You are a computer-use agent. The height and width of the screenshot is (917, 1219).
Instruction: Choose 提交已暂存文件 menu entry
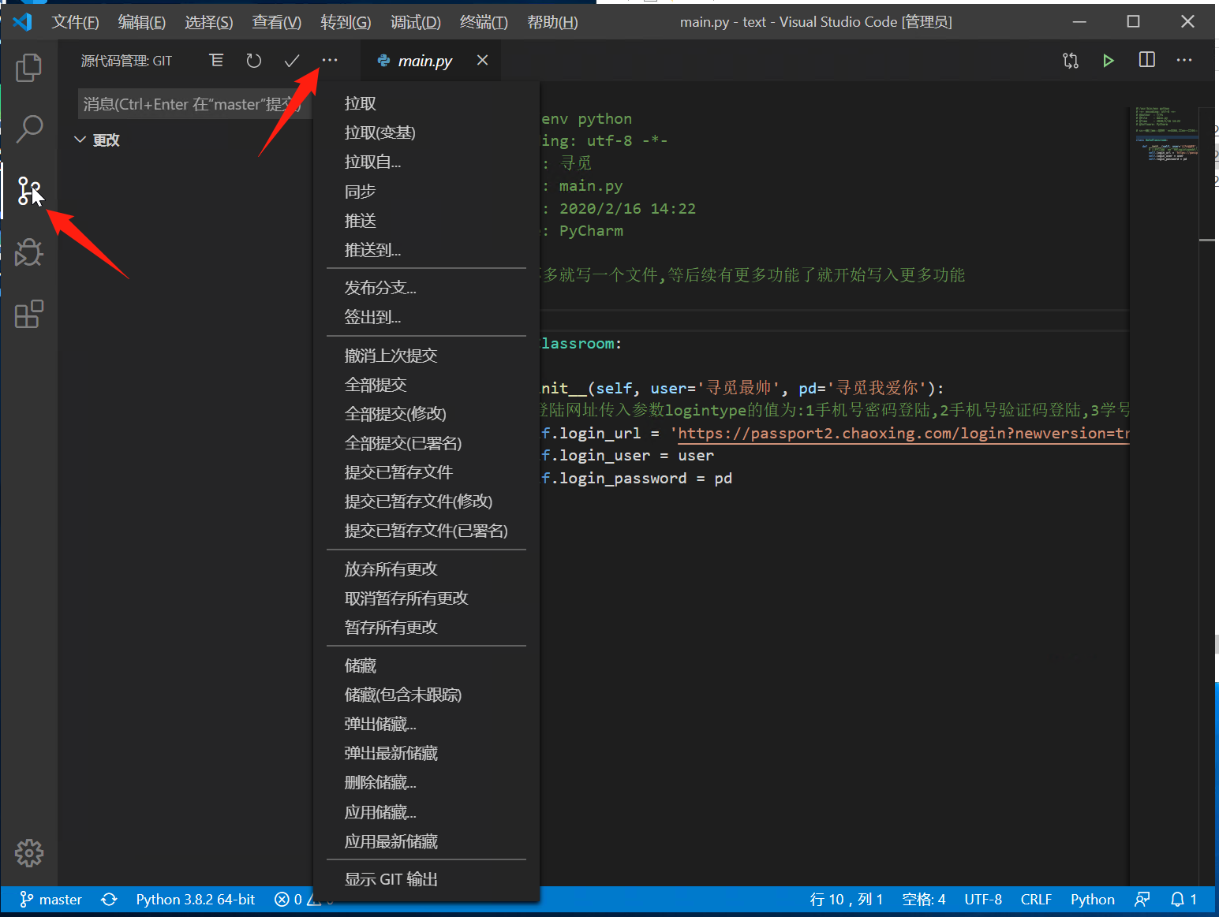click(426, 472)
